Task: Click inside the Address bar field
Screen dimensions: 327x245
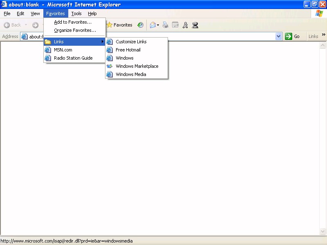Action: pyautogui.click(x=151, y=36)
